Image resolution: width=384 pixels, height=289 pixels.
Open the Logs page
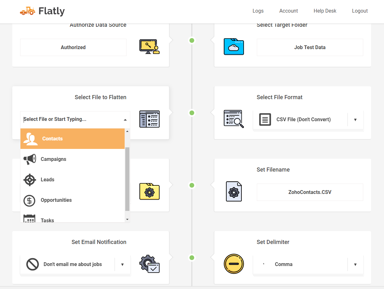click(x=258, y=11)
